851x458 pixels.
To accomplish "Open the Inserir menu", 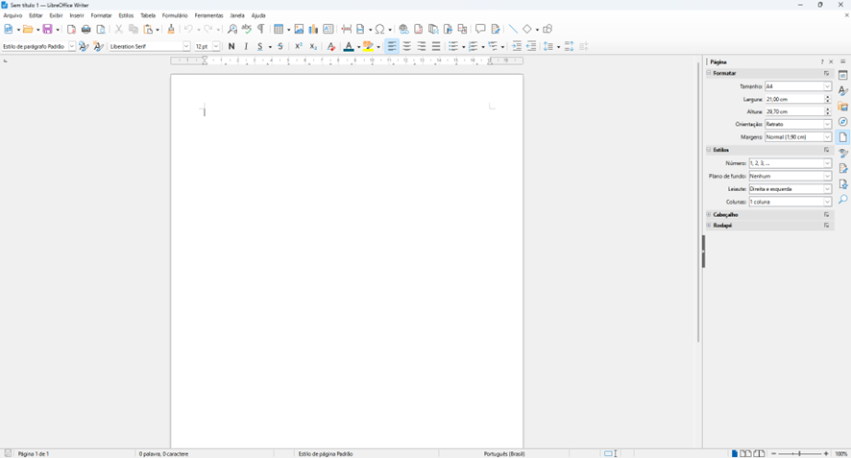I will point(77,15).
